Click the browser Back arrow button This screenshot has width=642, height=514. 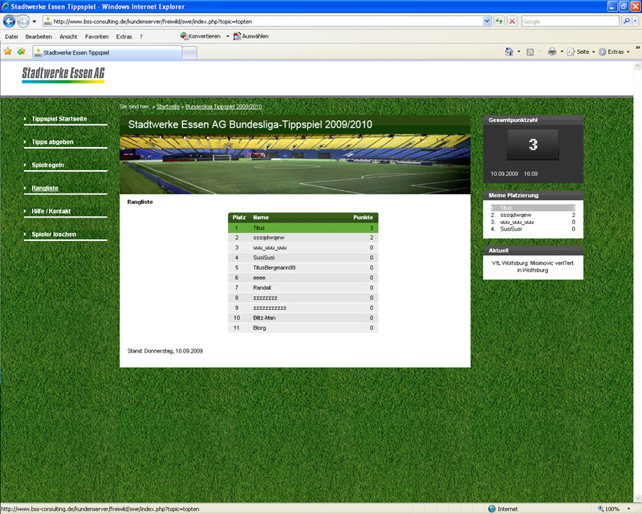9,21
